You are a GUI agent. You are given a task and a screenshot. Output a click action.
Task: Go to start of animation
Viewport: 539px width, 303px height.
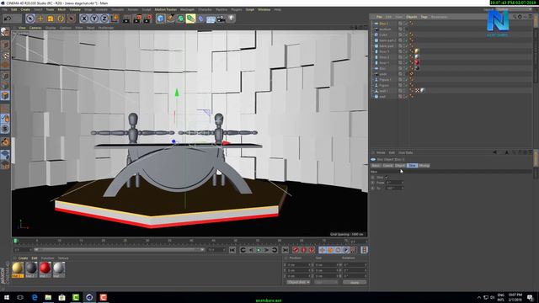pyautogui.click(x=232, y=250)
